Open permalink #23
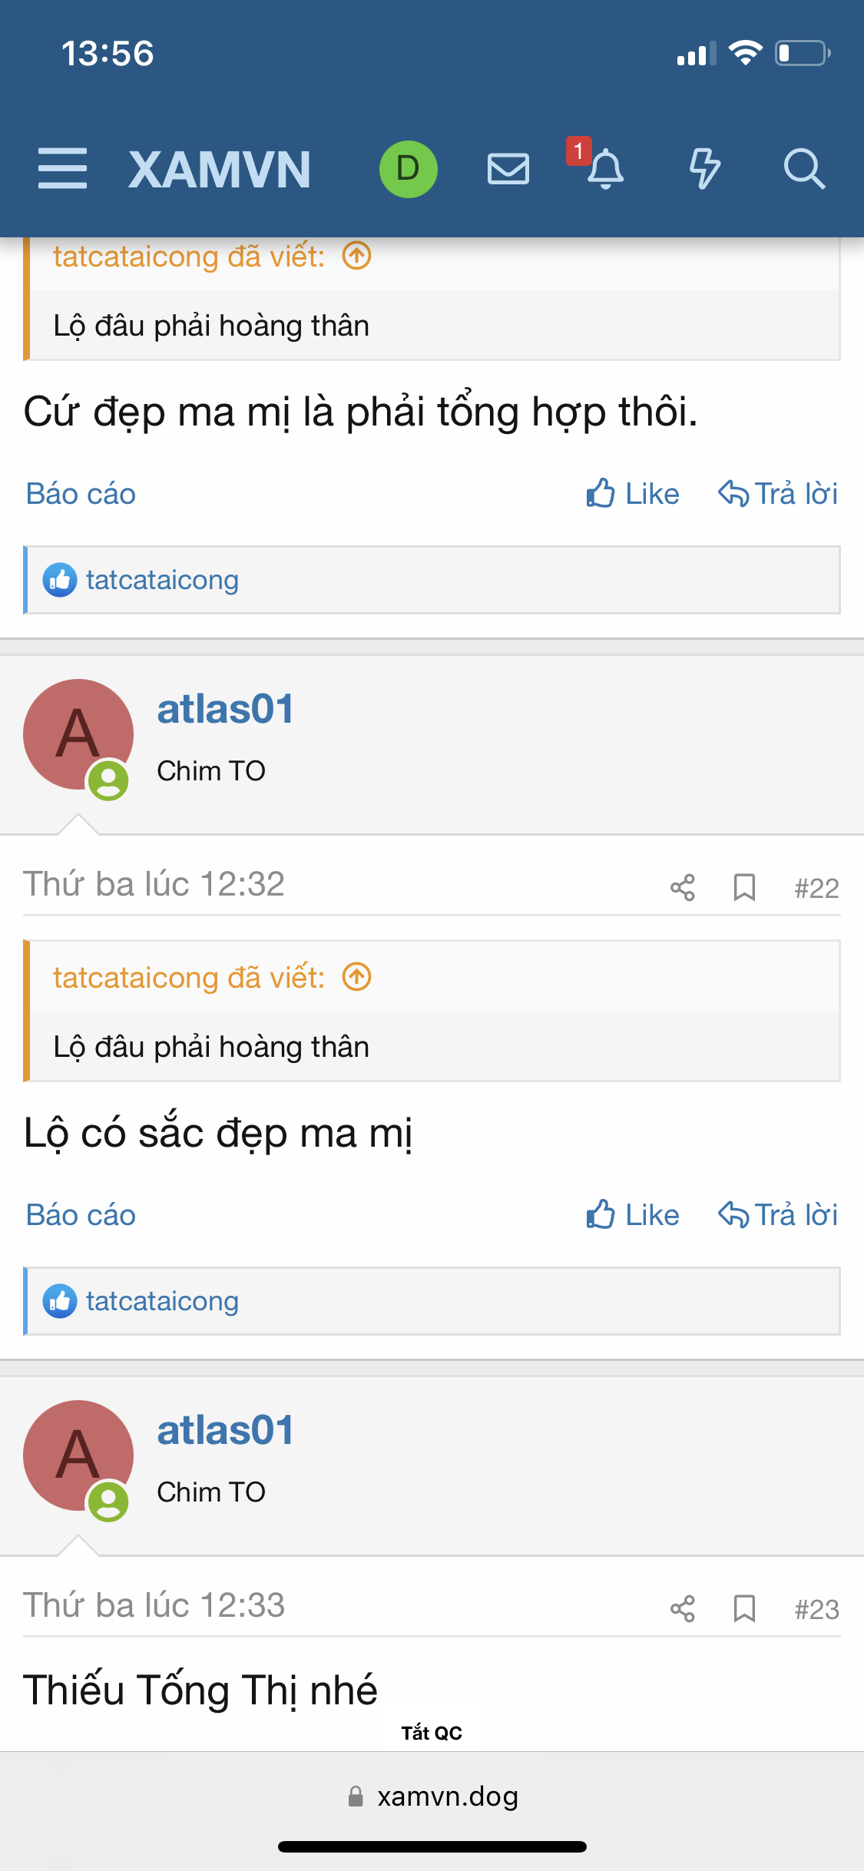This screenshot has width=864, height=1871. [816, 1609]
